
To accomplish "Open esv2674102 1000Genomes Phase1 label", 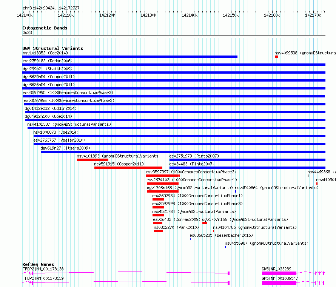I will [x=192, y=180].
